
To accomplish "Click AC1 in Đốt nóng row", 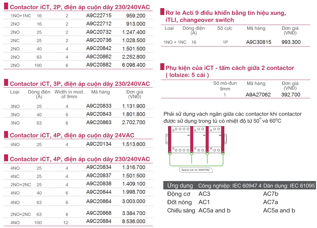I will [x=204, y=202].
